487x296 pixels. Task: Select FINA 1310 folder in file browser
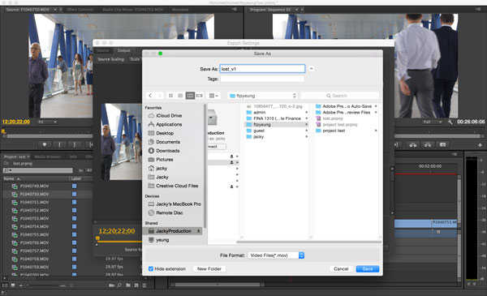click(277, 118)
